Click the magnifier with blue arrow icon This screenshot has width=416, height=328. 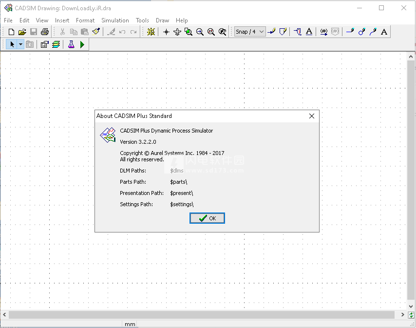200,32
